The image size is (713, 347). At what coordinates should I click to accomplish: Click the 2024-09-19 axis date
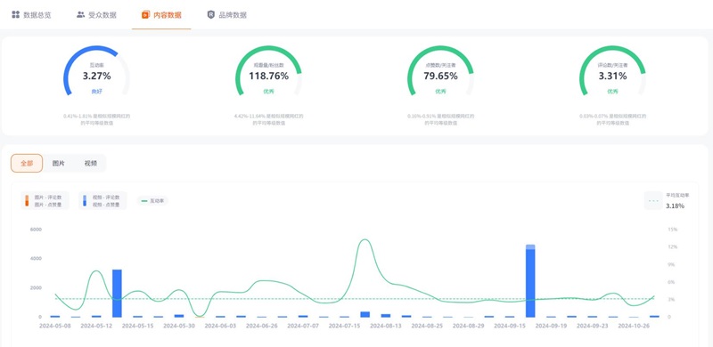tap(551, 326)
